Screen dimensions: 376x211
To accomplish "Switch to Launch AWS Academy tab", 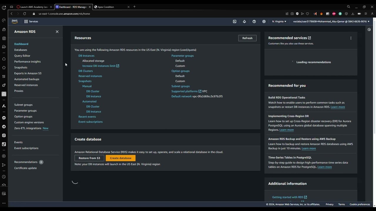I will click(34, 7).
